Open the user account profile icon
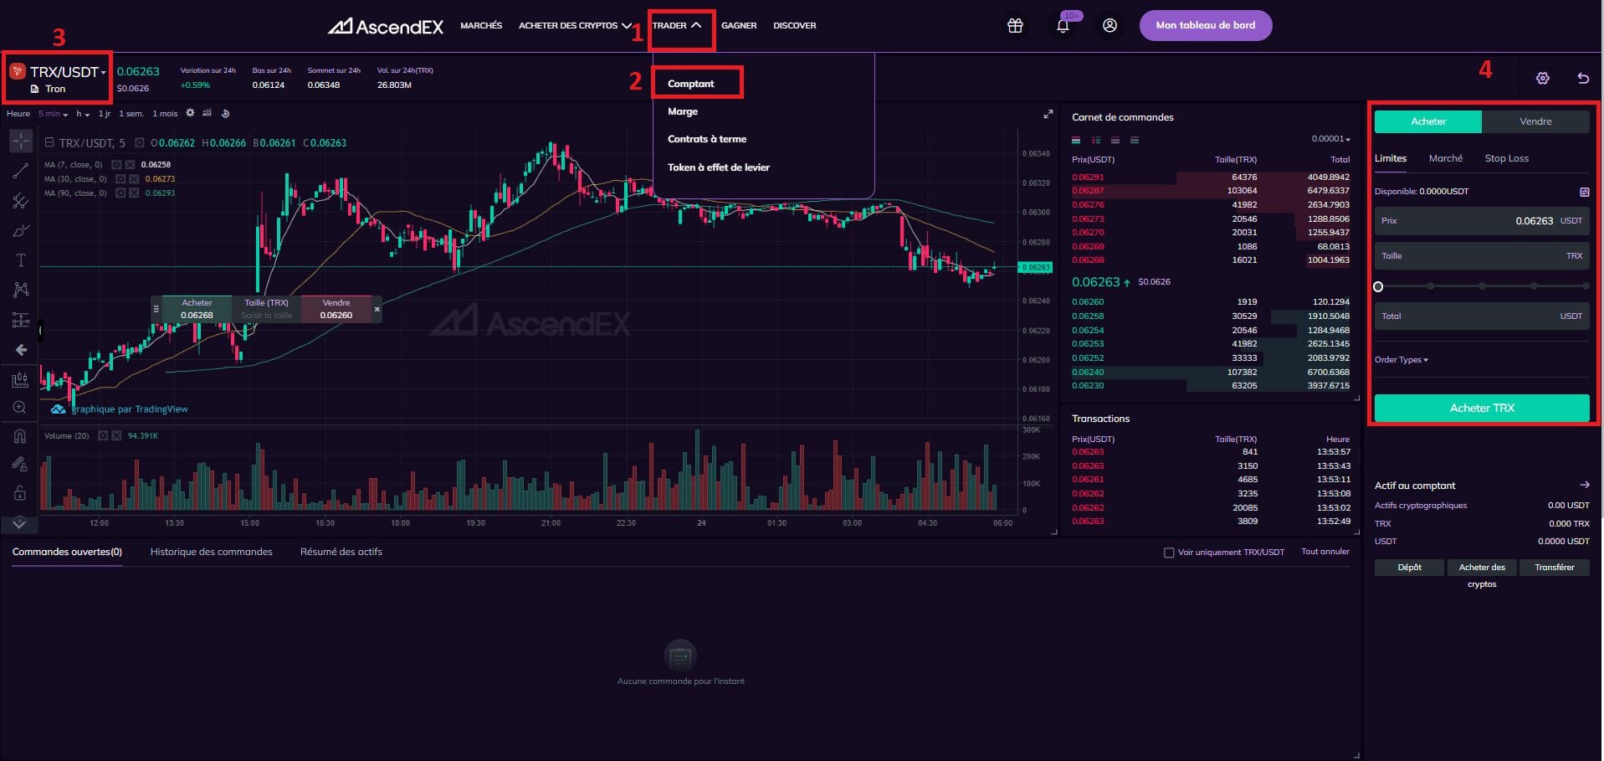The width and height of the screenshot is (1604, 761). coord(1109,25)
